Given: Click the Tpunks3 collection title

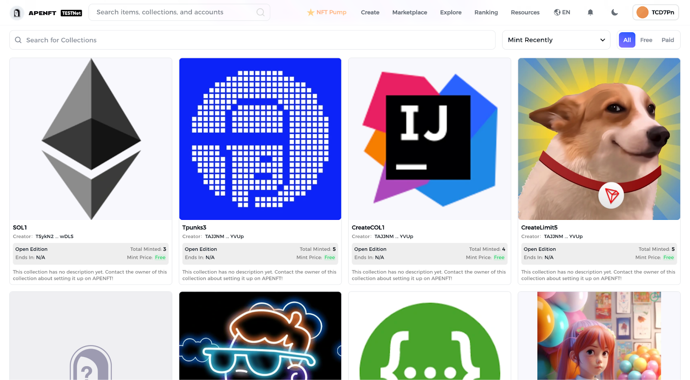Looking at the screenshot, I should pyautogui.click(x=194, y=228).
